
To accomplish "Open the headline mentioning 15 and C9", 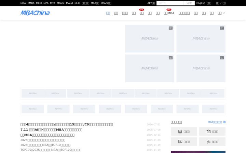I will 67,124.
